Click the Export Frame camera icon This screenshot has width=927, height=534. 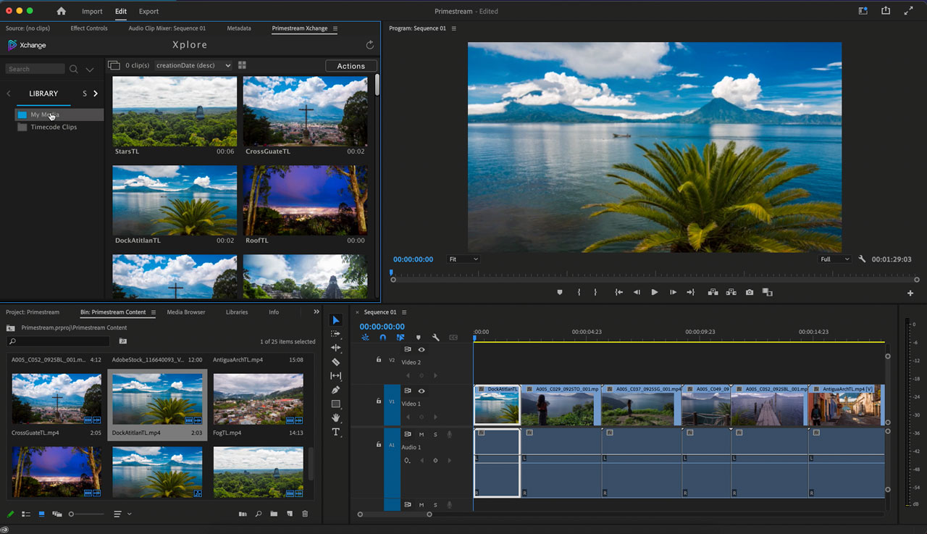[x=749, y=292]
